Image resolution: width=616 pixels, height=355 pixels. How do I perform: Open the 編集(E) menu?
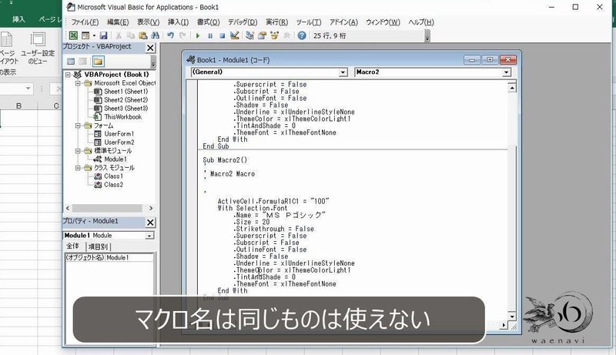pos(118,22)
